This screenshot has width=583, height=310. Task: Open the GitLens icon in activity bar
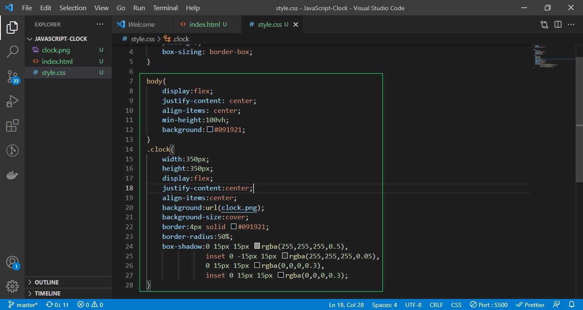pos(12,150)
